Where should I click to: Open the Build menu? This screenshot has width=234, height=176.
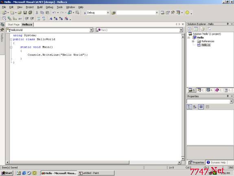pos(40,7)
